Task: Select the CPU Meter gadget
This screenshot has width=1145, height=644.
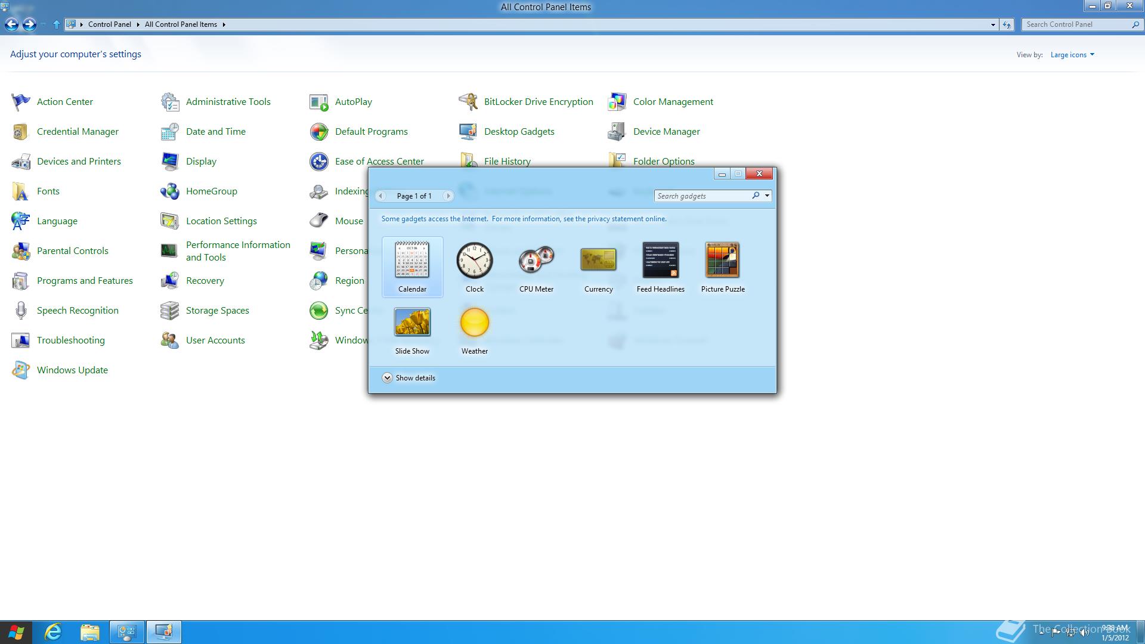Action: [x=537, y=267]
